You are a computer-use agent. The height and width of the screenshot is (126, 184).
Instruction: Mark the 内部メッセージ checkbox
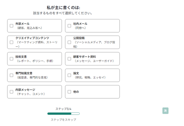point(12,92)
